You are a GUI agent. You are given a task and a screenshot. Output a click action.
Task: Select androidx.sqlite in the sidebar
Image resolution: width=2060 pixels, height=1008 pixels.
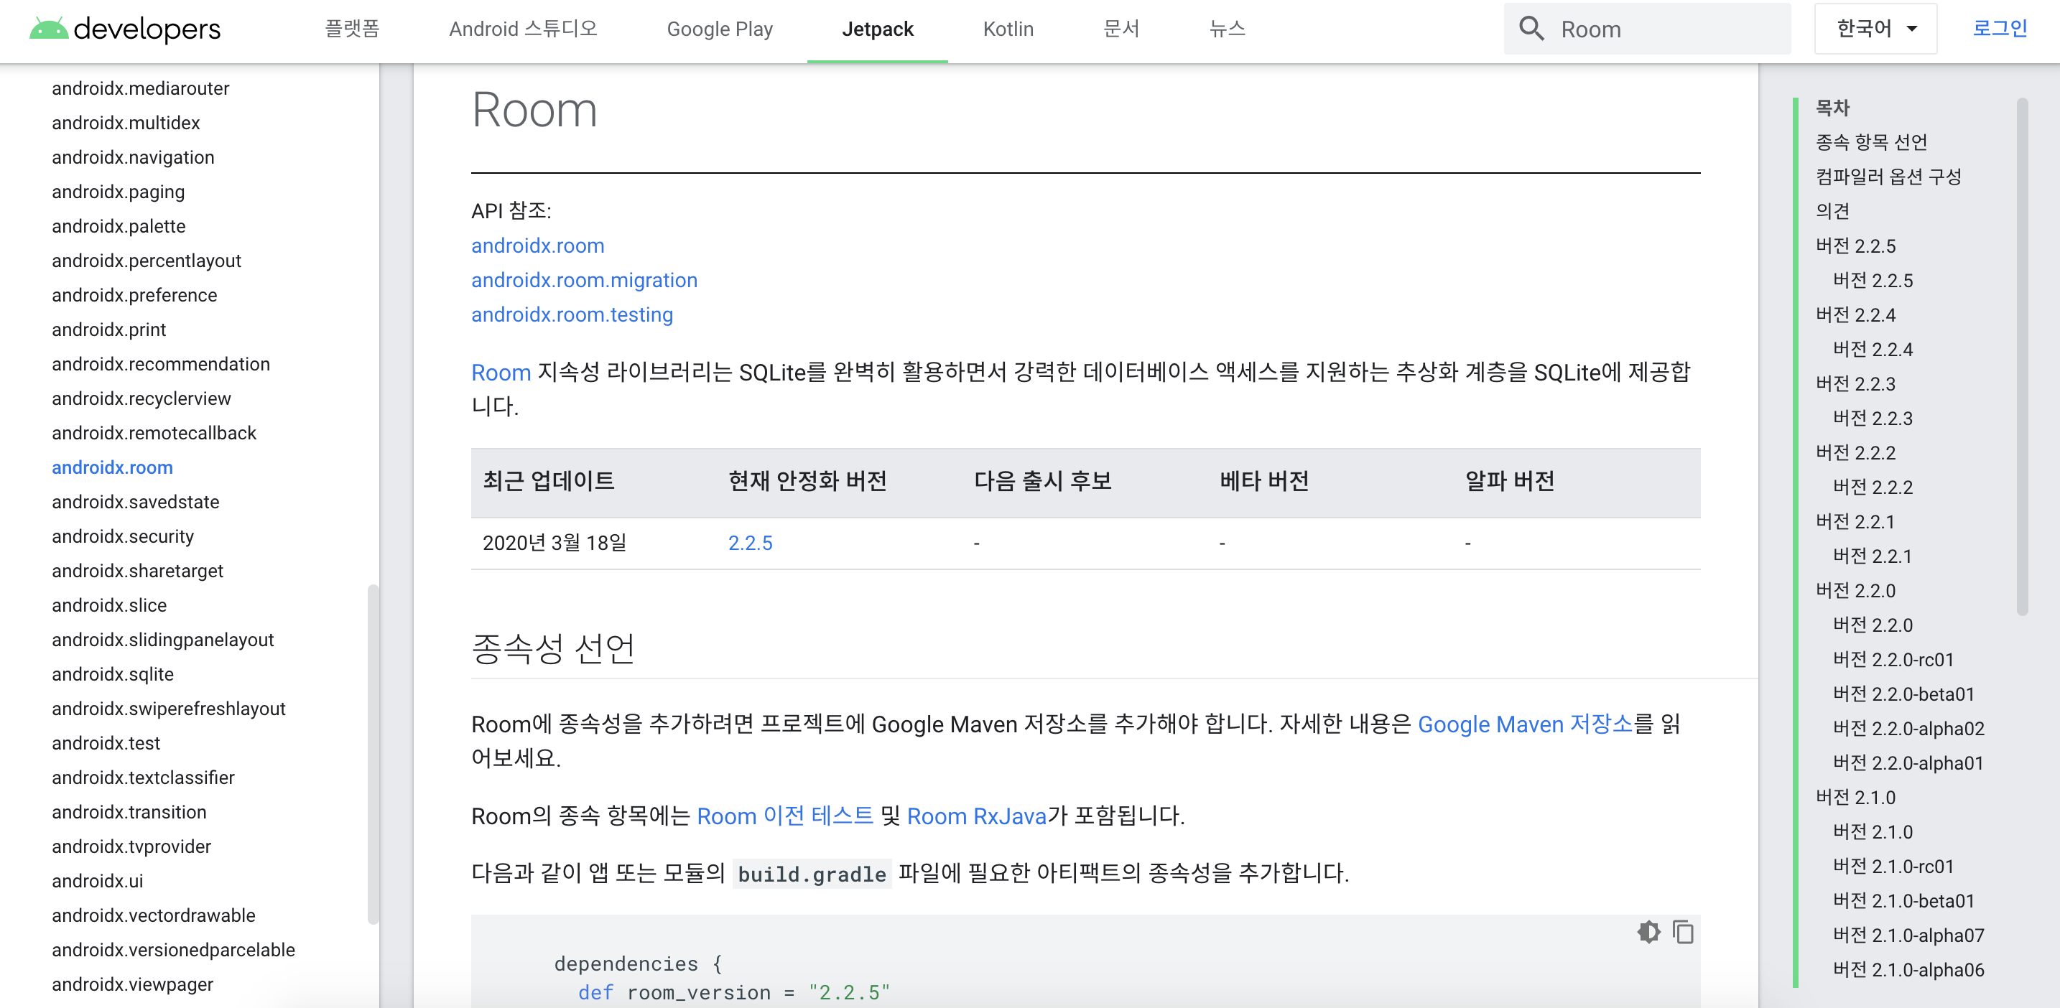pyautogui.click(x=113, y=674)
